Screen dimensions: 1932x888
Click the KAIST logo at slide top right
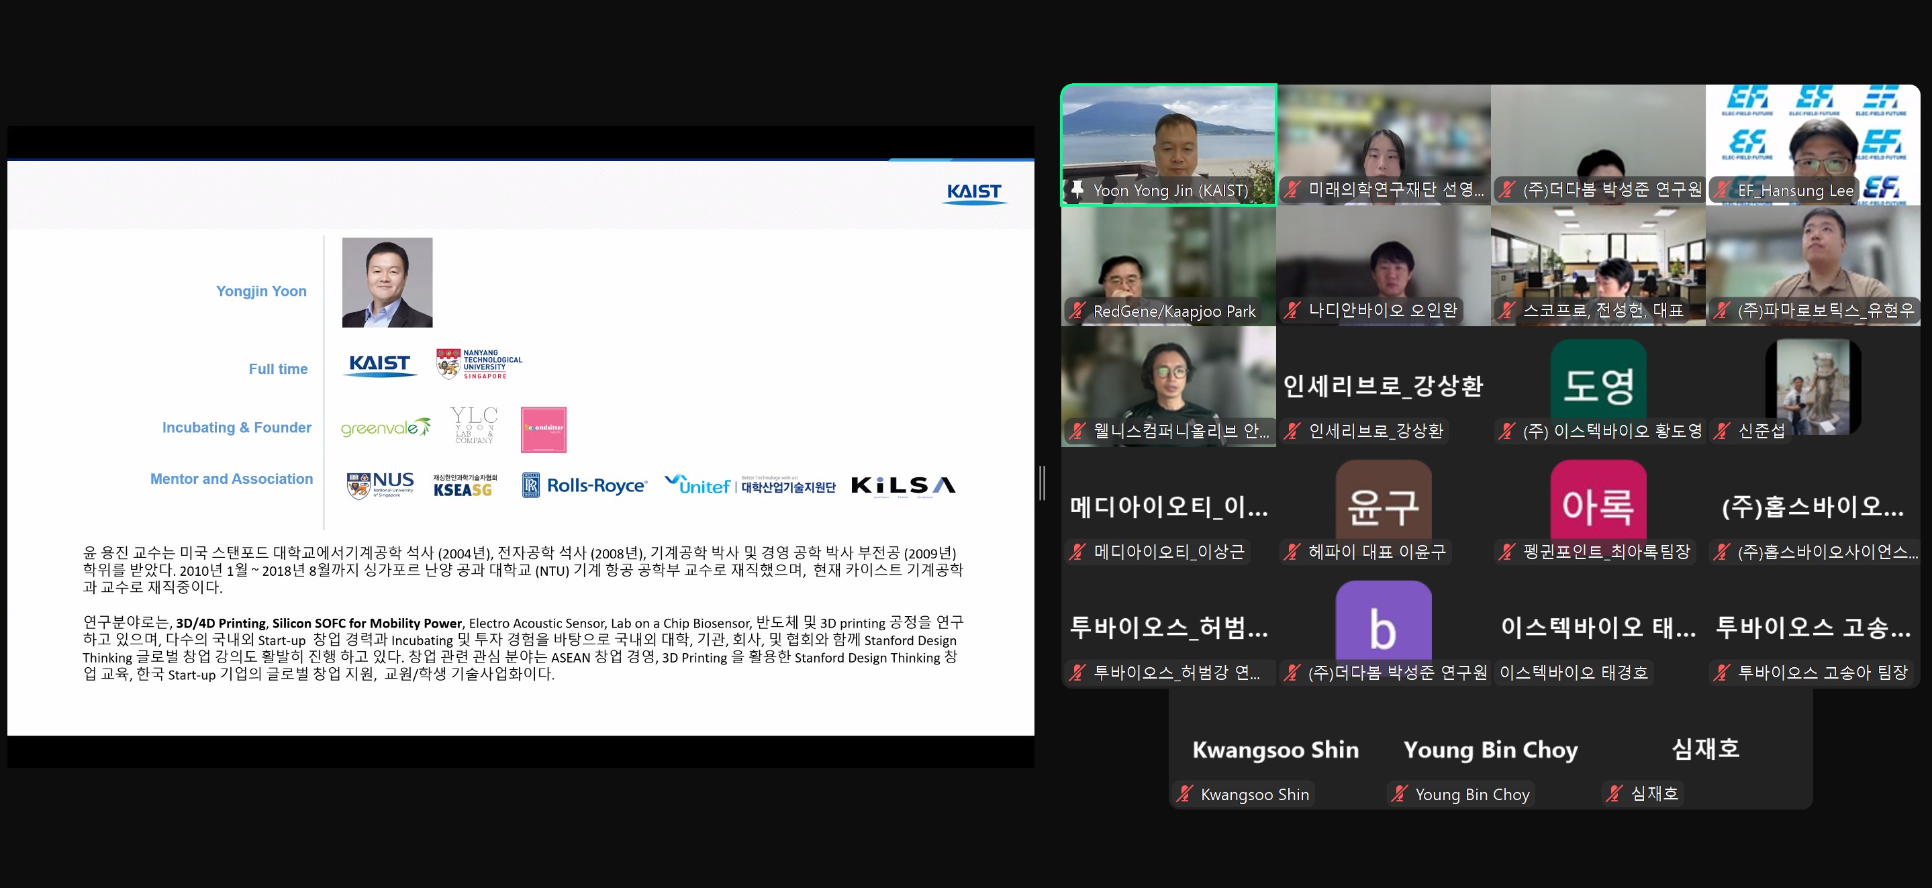pos(973,193)
